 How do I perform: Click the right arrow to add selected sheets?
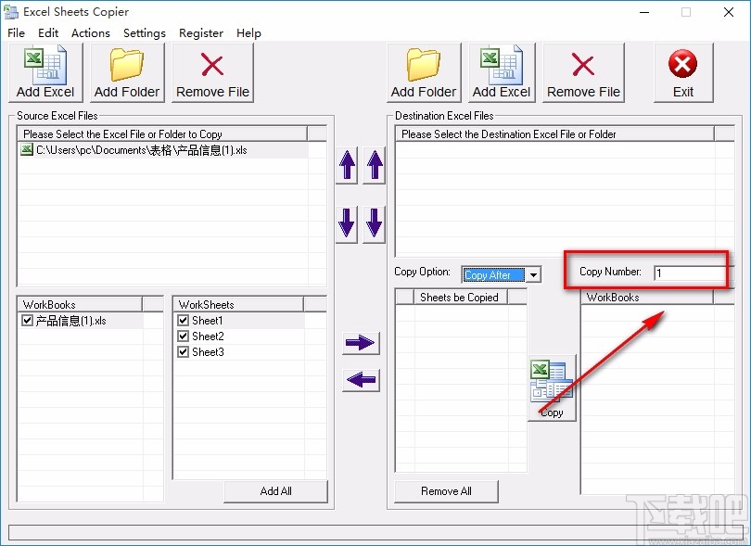click(360, 343)
